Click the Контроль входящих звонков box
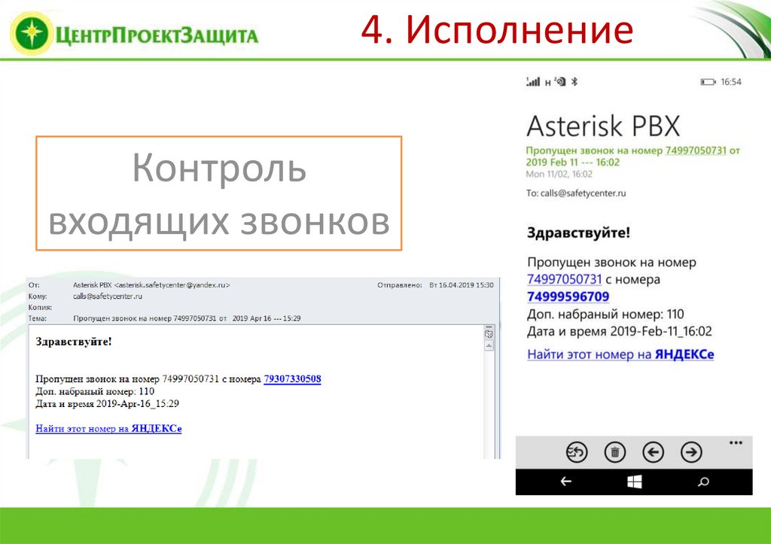The width and height of the screenshot is (771, 544). (x=219, y=193)
